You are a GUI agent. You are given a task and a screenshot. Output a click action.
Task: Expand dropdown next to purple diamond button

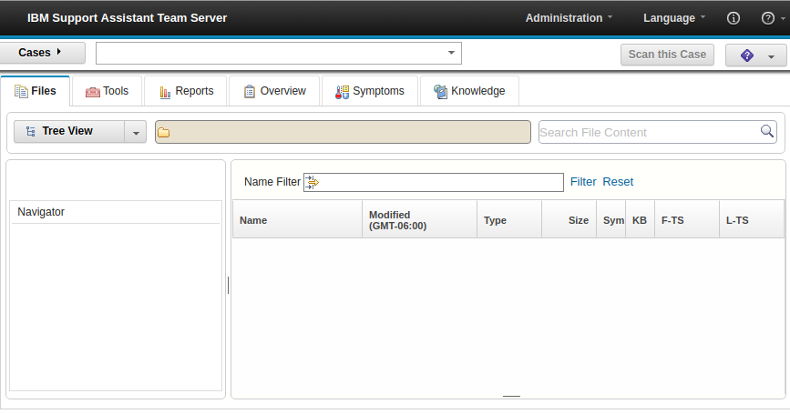coord(771,56)
